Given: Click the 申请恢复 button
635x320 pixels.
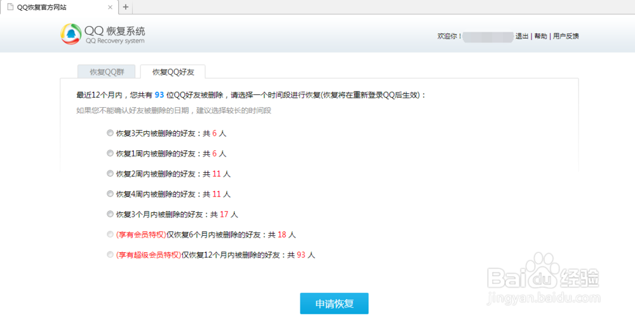Looking at the screenshot, I should point(334,304).
